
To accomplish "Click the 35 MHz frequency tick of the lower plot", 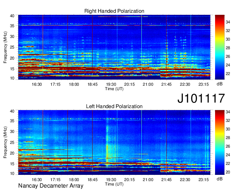I will click(12, 121).
